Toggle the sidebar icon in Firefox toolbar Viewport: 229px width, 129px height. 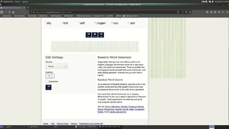(x=211, y=12)
